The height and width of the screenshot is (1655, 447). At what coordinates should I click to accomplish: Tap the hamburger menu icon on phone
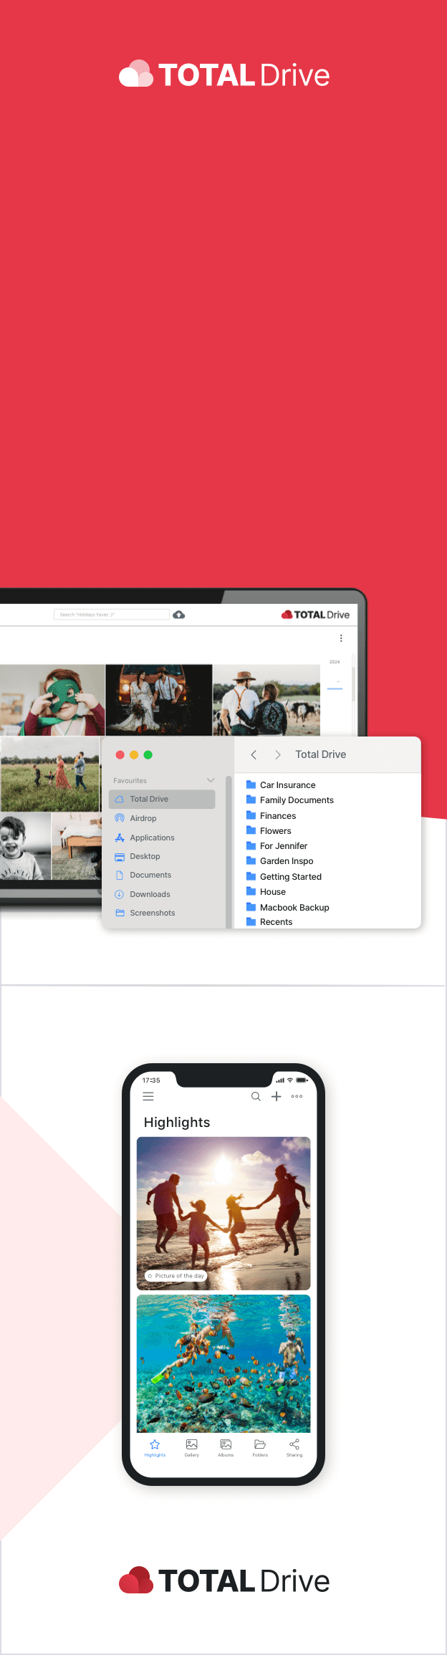coord(148,1096)
